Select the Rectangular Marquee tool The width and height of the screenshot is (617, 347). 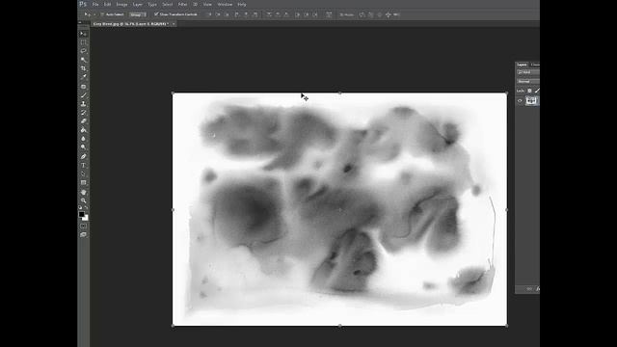83,42
